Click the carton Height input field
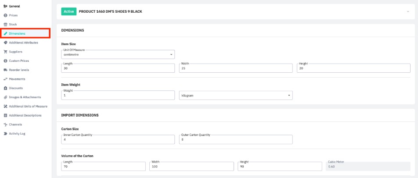 coord(280,167)
